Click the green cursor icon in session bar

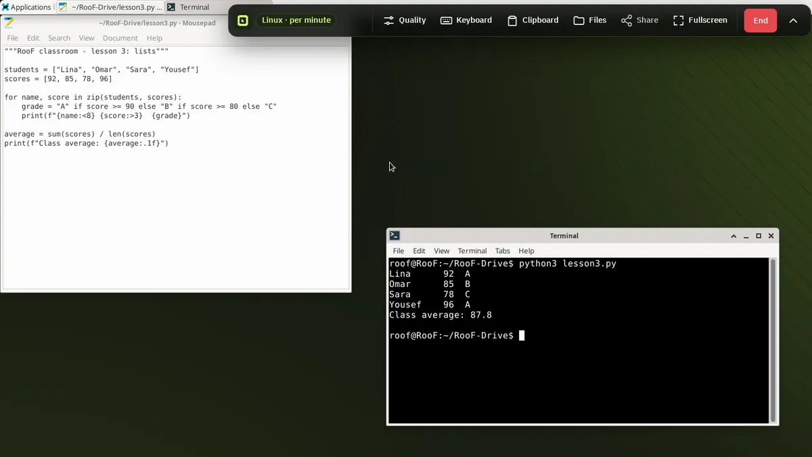243,20
